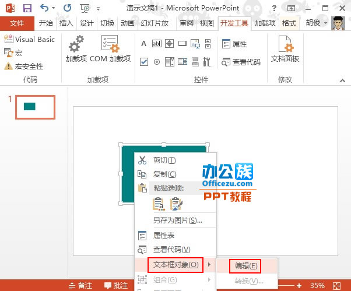Choose 查看代码(V) in context menu
The width and height of the screenshot is (351, 291).
coord(175,250)
